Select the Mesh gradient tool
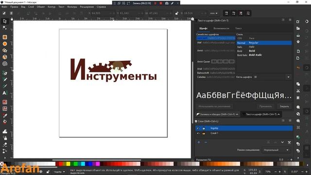The image size is (311, 175). click(x=5, y=108)
